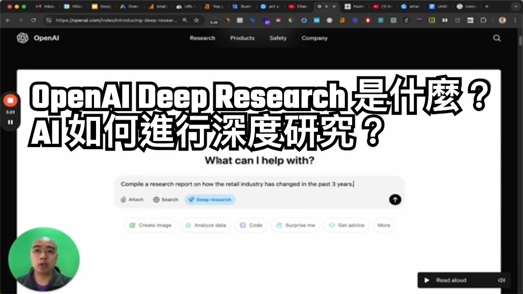Play the Read aloud audio
The image size is (523, 294).
click(x=427, y=280)
